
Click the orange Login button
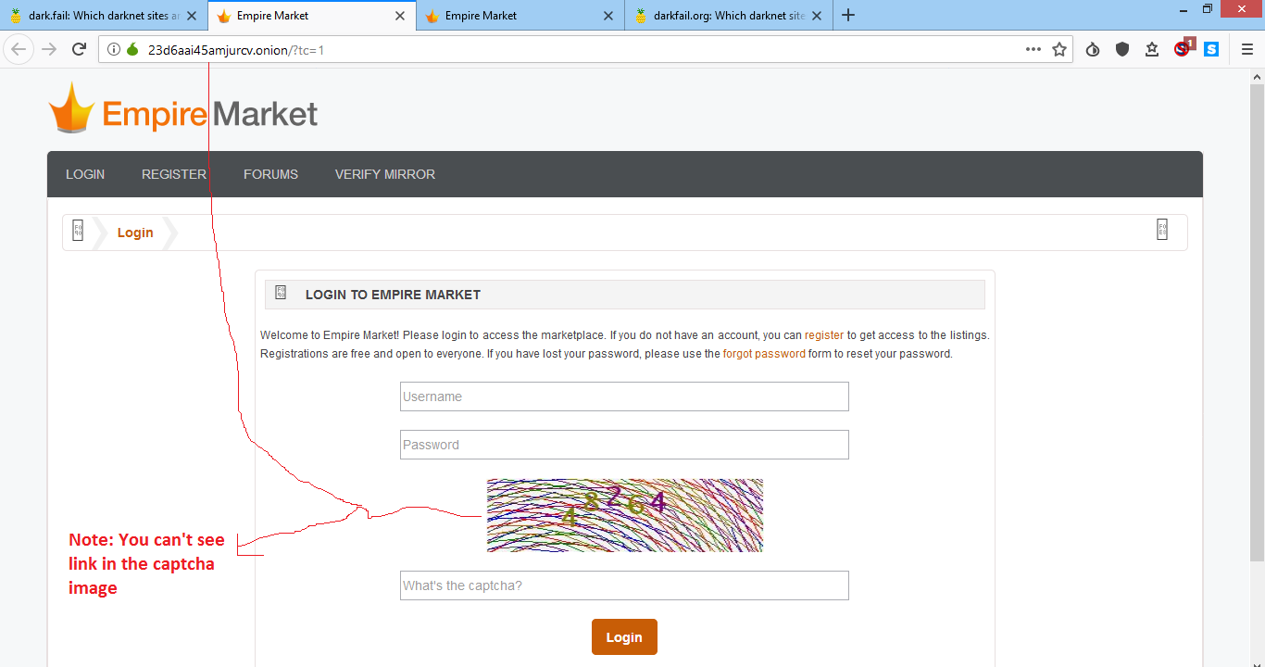(x=624, y=637)
